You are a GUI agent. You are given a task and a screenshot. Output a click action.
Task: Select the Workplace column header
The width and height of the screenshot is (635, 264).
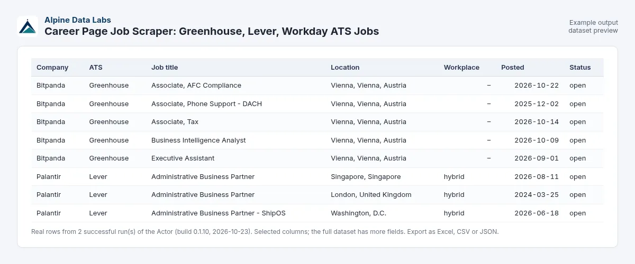click(x=461, y=68)
